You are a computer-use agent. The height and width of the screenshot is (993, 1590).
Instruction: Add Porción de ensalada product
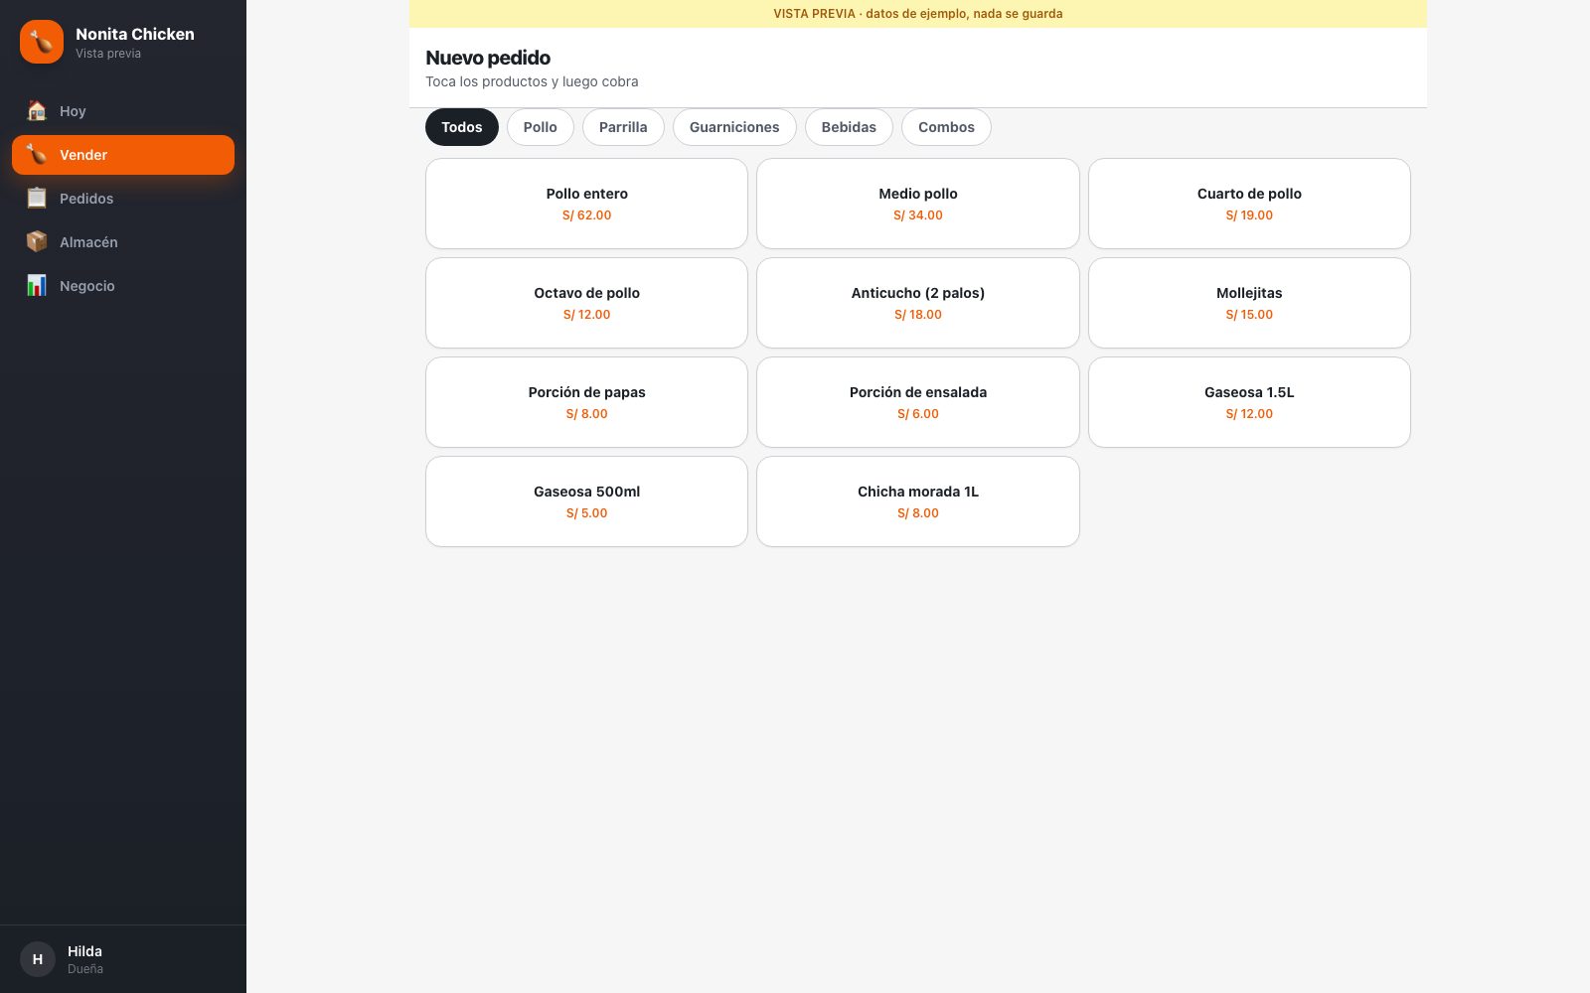pyautogui.click(x=918, y=402)
